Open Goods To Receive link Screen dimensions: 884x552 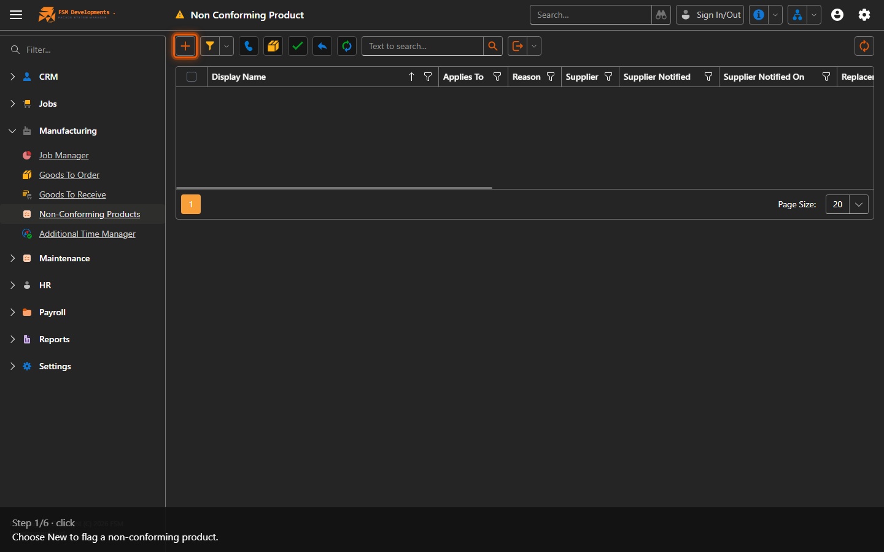72,194
